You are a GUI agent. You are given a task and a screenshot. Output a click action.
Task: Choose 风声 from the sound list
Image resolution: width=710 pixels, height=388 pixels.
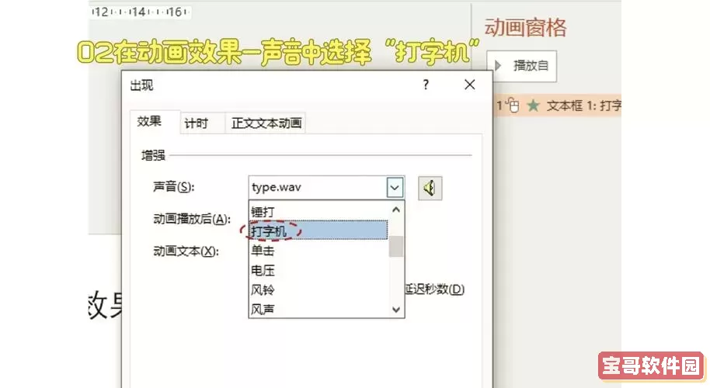point(318,309)
